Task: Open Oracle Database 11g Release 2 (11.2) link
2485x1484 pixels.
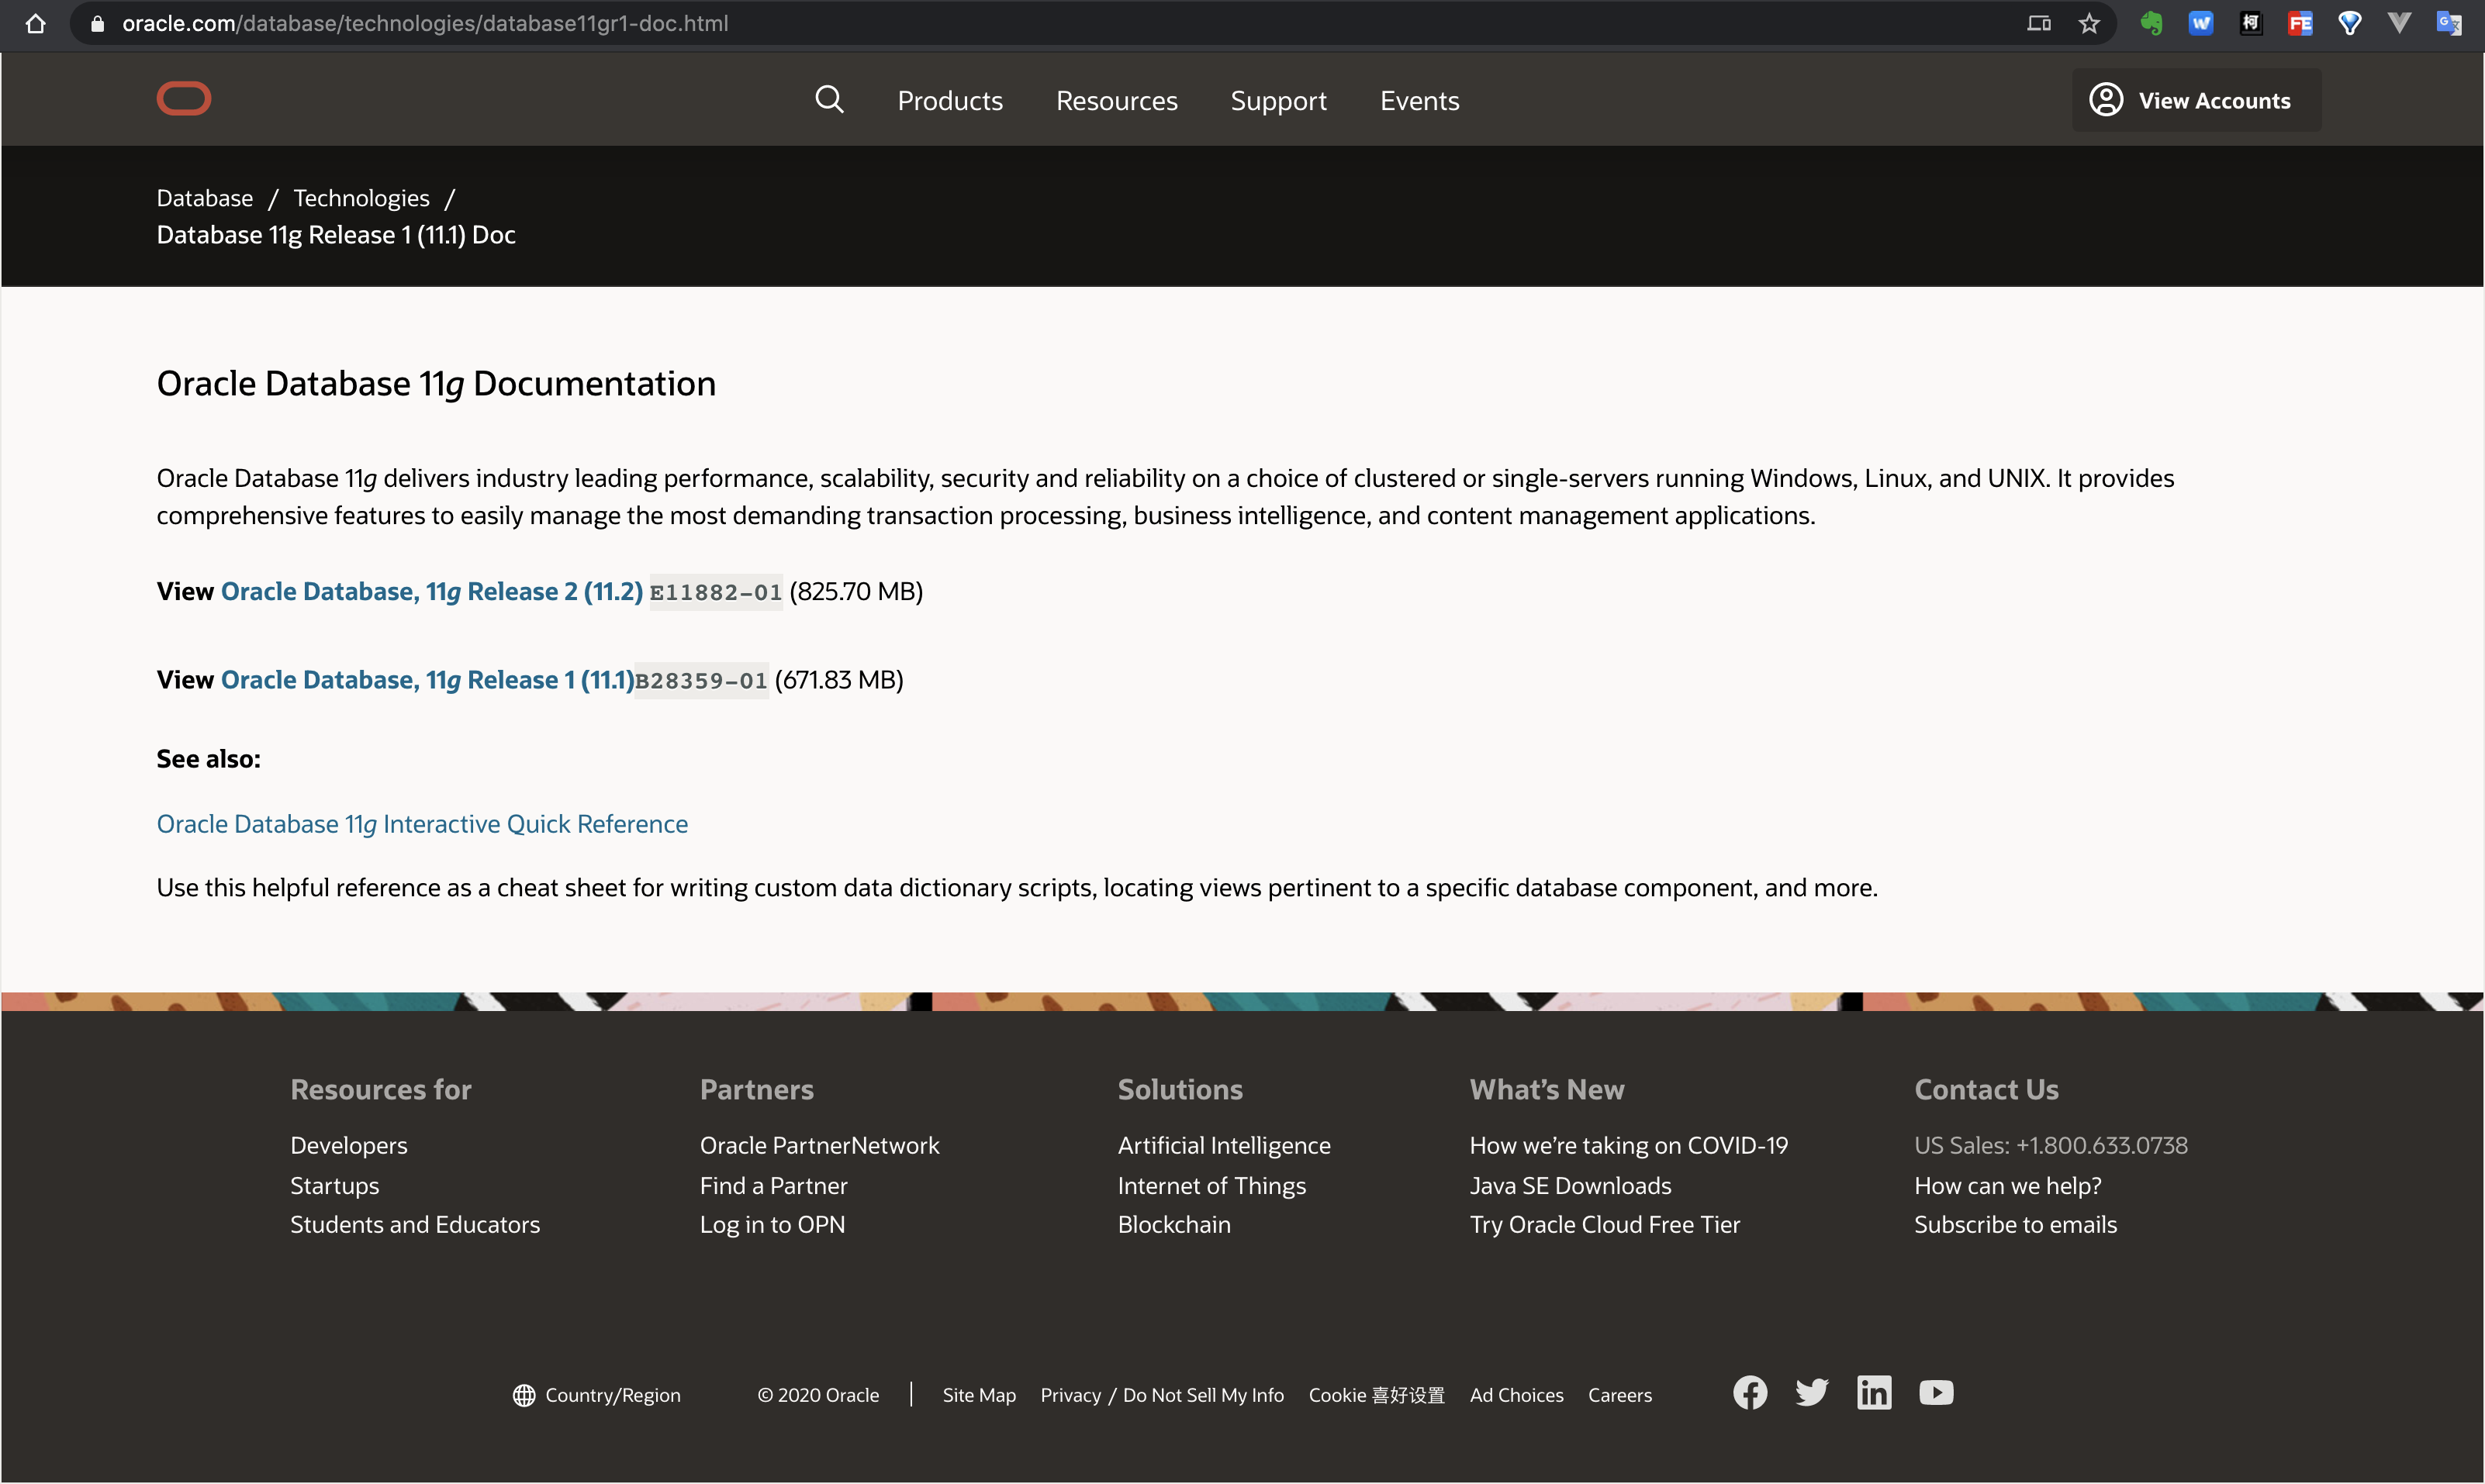Action: [x=431, y=592]
